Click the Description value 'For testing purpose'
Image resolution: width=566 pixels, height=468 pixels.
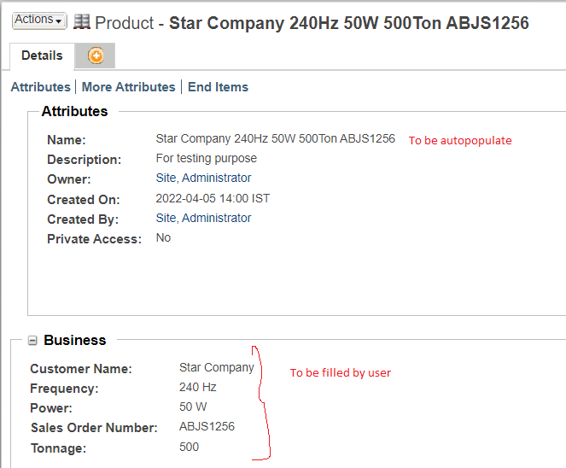click(x=206, y=159)
